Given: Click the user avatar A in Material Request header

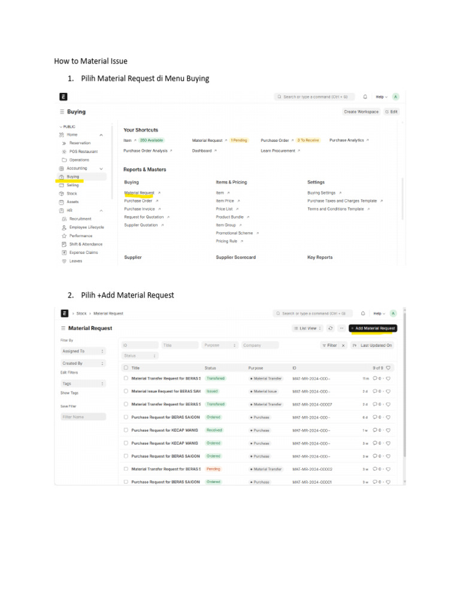Looking at the screenshot, I should click(x=393, y=313).
